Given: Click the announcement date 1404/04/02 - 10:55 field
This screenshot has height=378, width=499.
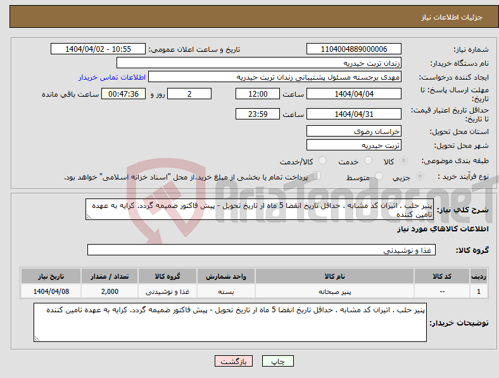Looking at the screenshot, I should 98,49.
